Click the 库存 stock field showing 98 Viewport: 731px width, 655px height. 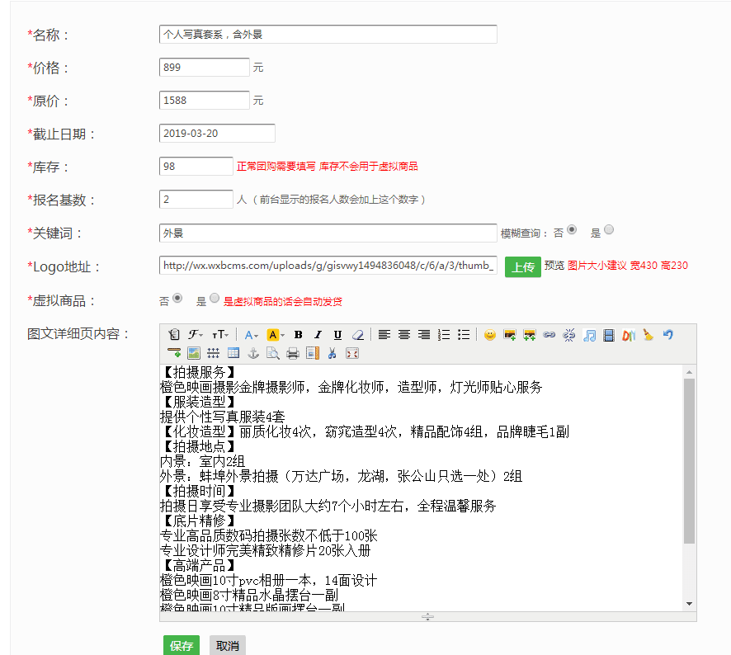pos(196,167)
